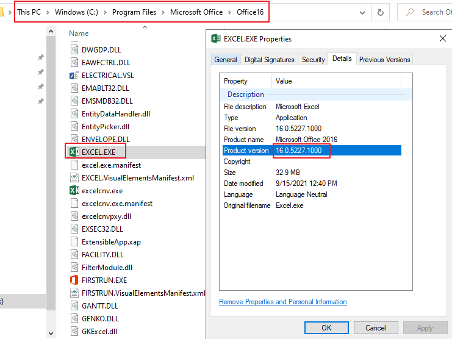The height and width of the screenshot is (339, 452).
Task: Click the Search Office16 input box
Action: [x=425, y=12]
